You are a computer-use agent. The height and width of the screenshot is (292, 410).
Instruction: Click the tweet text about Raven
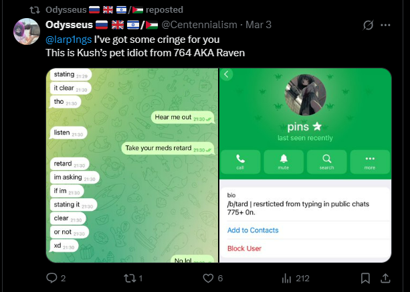(x=145, y=53)
